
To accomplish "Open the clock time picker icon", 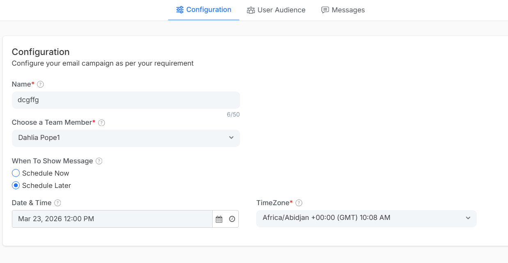I will (232, 219).
